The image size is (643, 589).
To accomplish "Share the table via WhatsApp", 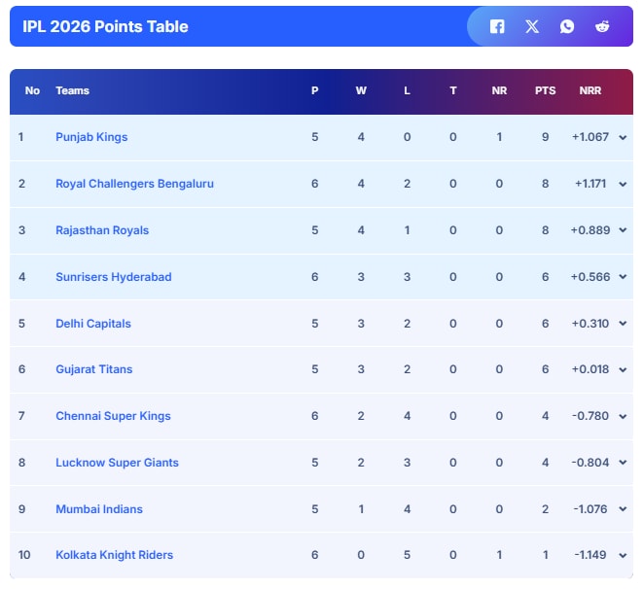I will pos(567,27).
